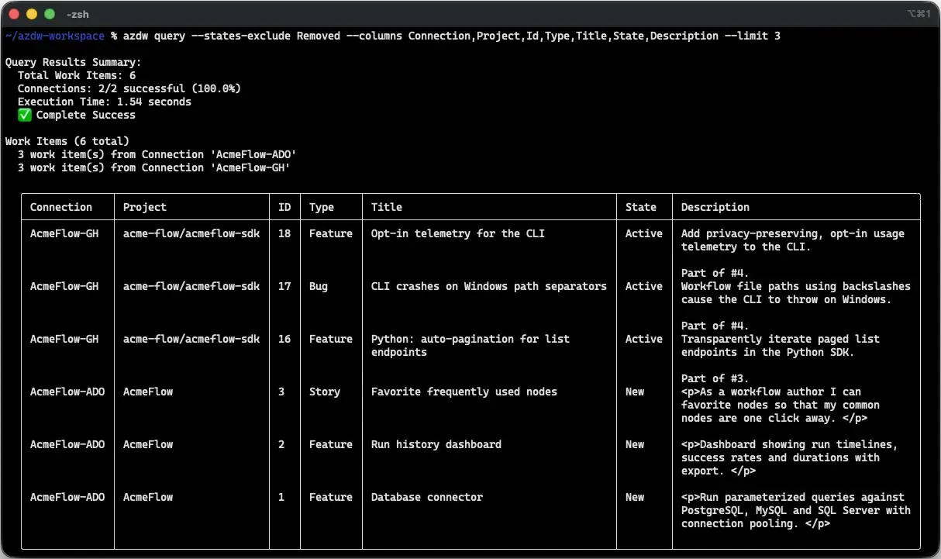941x559 pixels.
Task: Click ID 3 in the Story row
Action: click(281, 392)
